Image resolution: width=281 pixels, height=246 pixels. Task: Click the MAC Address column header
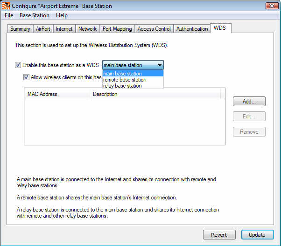(x=57, y=94)
